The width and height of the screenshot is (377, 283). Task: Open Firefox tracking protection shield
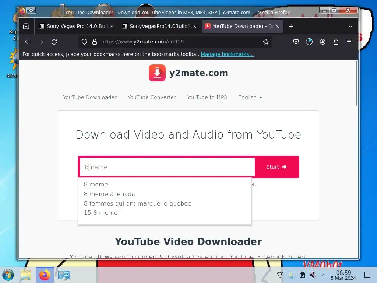click(x=84, y=42)
